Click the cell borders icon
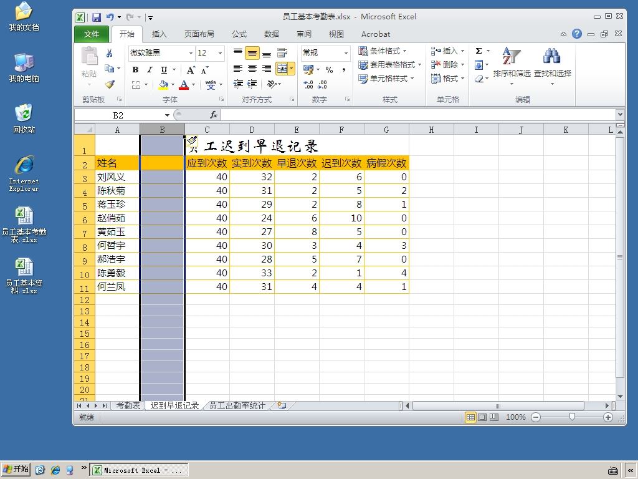638x479 pixels. tap(136, 85)
